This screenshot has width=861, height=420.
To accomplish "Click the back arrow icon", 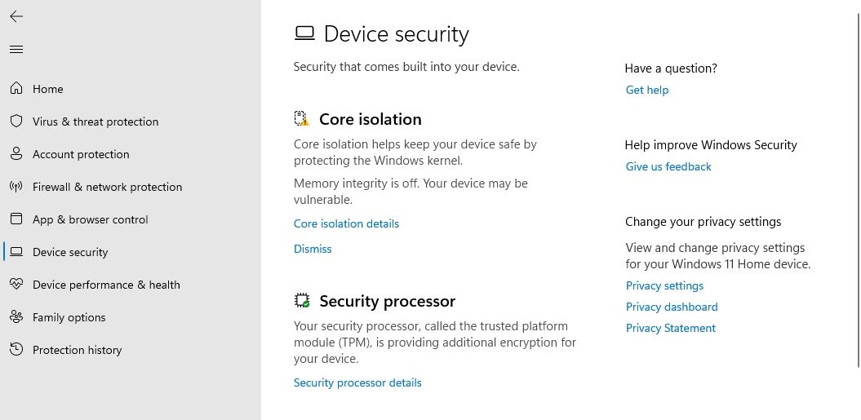I will (x=16, y=16).
